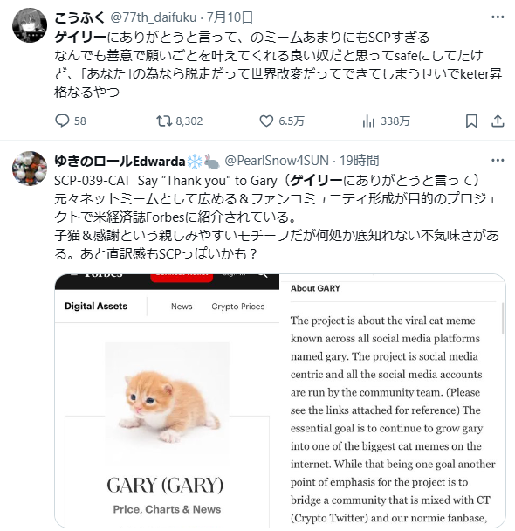The width and height of the screenshot is (515, 531).
Task: Open the 19時間 timestamp
Action: tap(360, 160)
